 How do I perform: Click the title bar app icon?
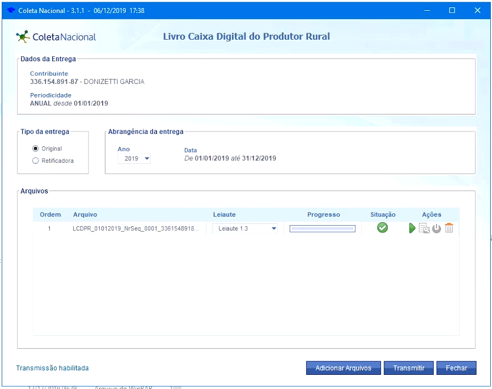[x=11, y=10]
